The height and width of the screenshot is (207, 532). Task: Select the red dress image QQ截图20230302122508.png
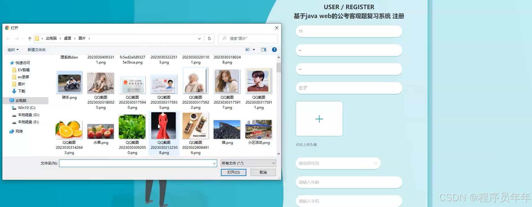point(164,125)
